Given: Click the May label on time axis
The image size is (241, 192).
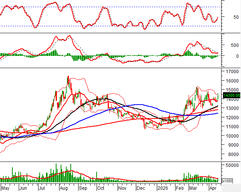Looking at the screenshot, I should pos(6,188).
